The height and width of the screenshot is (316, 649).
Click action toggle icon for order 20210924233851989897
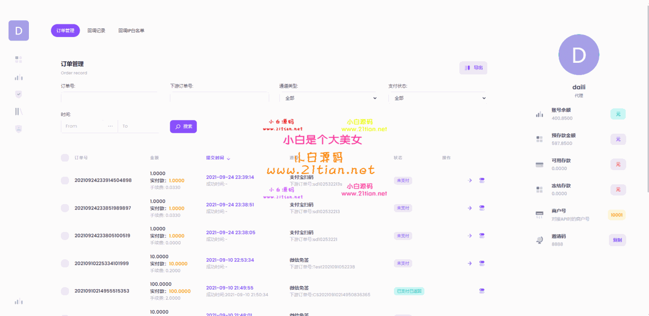tap(482, 208)
